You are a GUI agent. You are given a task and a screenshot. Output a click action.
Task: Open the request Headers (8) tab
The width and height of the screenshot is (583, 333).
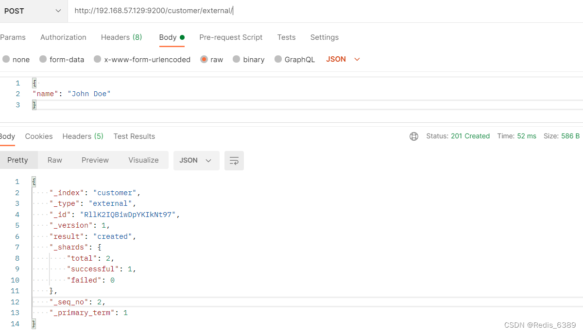121,37
